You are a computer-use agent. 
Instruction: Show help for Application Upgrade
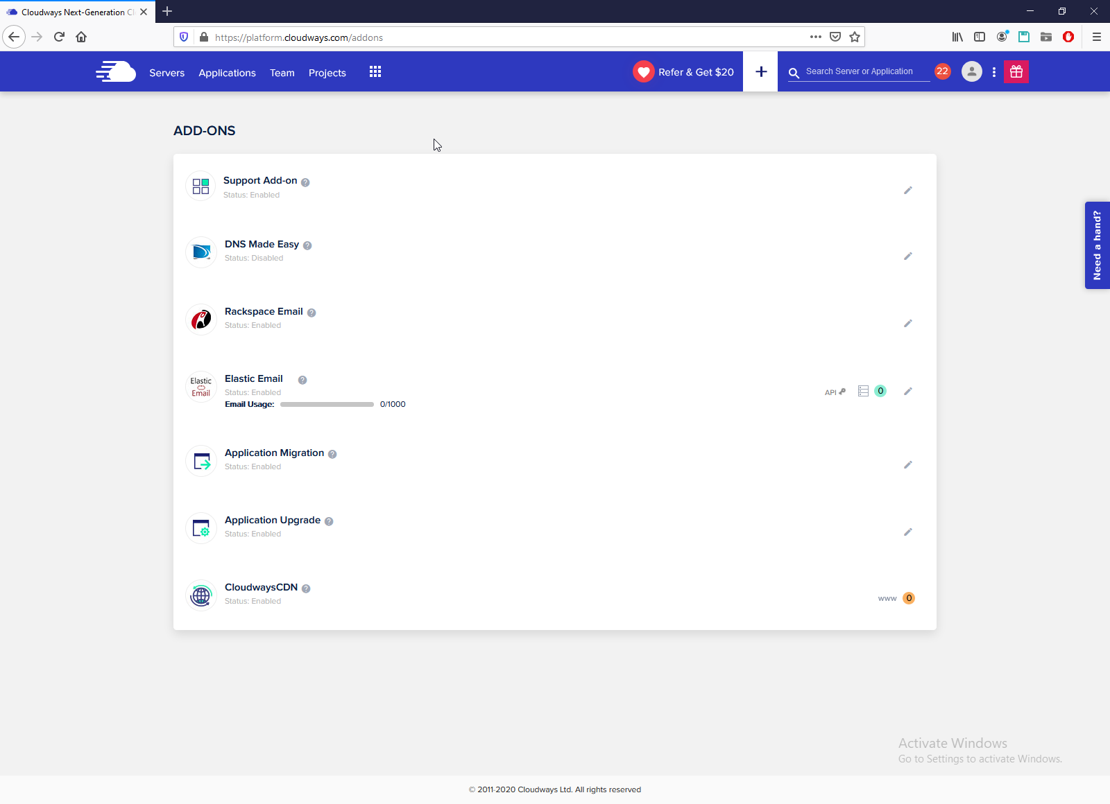[x=329, y=521]
